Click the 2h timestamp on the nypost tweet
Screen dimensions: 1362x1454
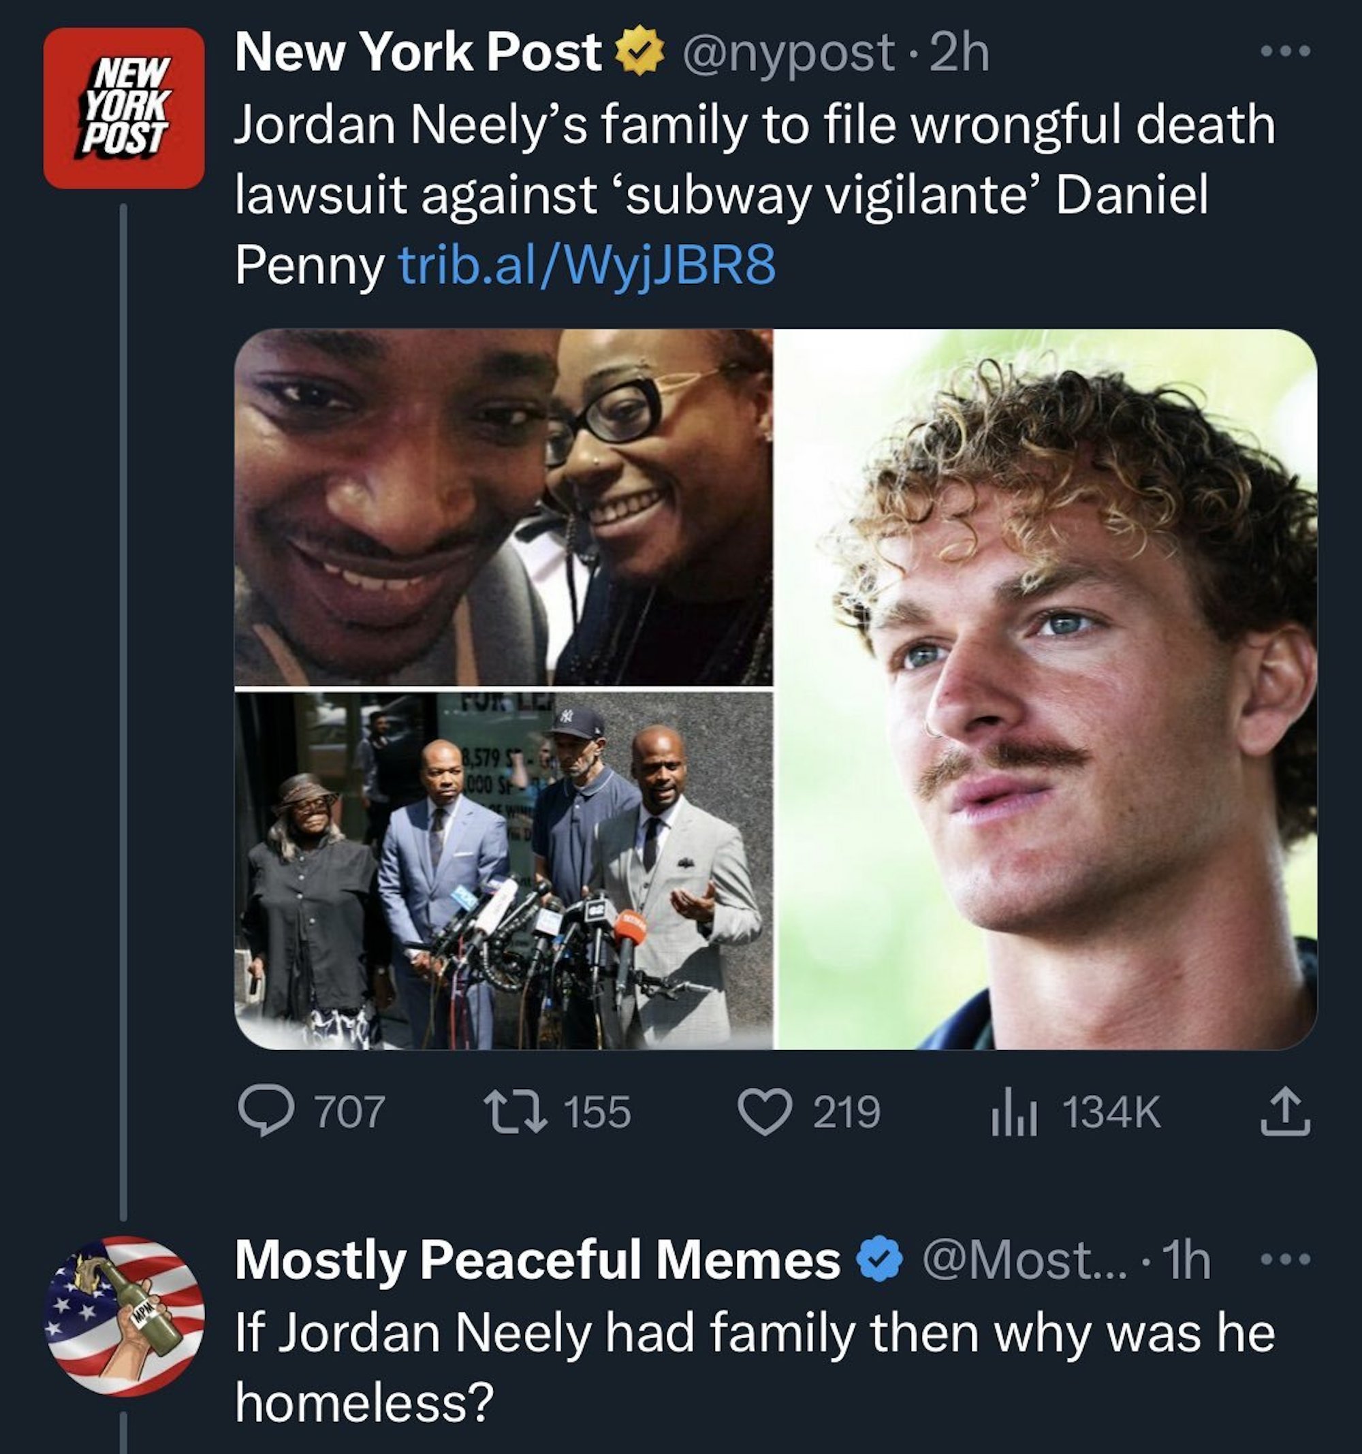[958, 52]
